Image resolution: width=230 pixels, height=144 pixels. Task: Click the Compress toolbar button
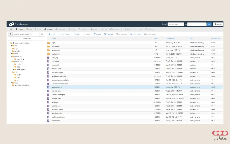coord(150,29)
